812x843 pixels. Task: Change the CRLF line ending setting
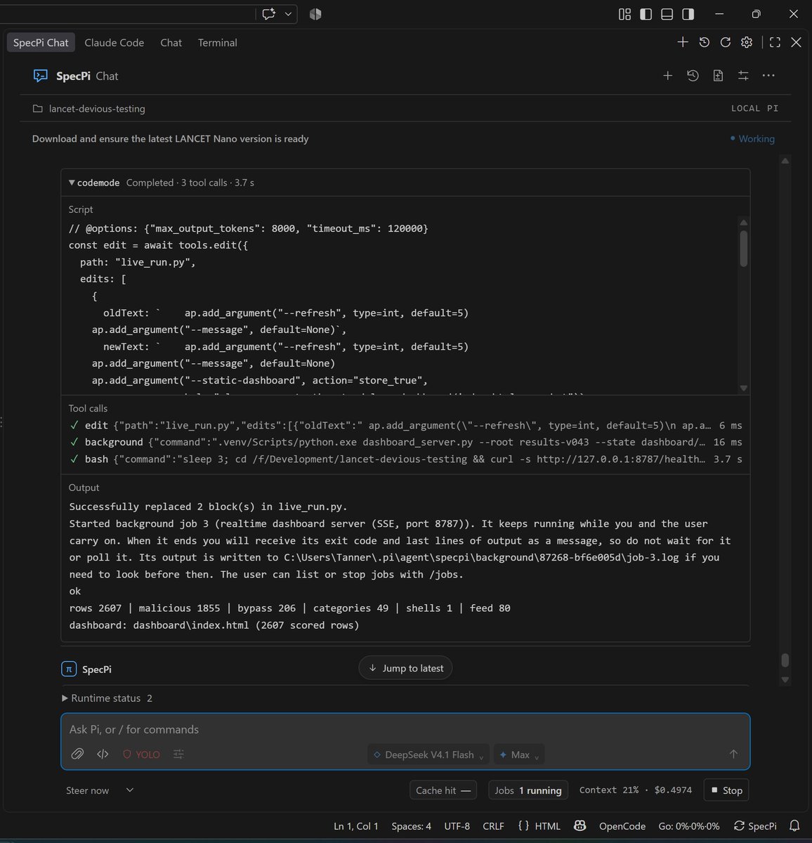(x=494, y=826)
